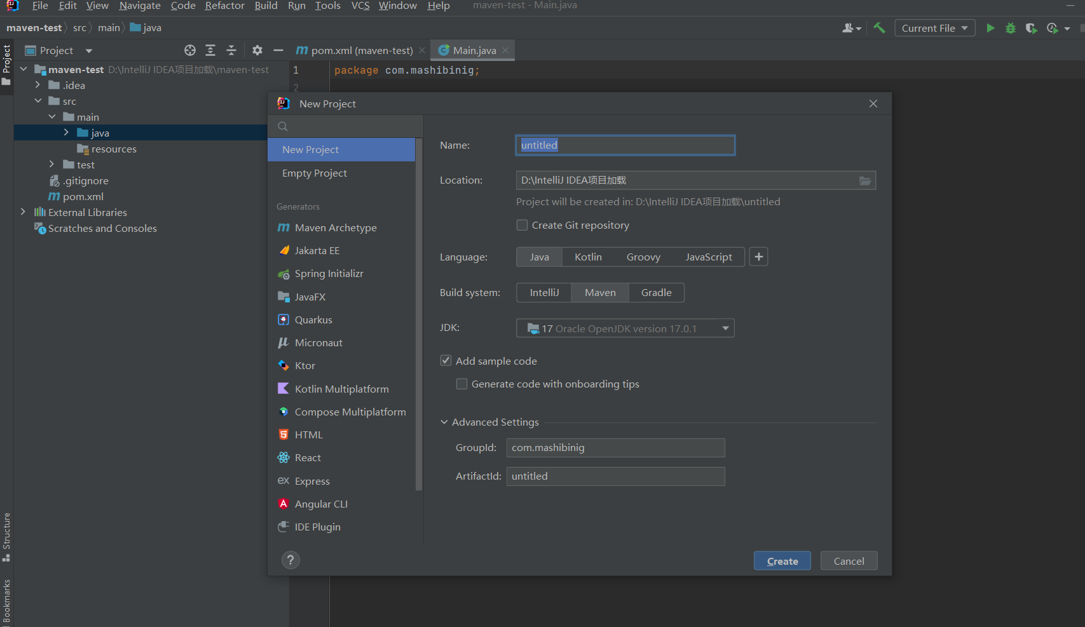This screenshot has width=1085, height=627.
Task: Open Current File run configuration dropdown
Action: (935, 28)
